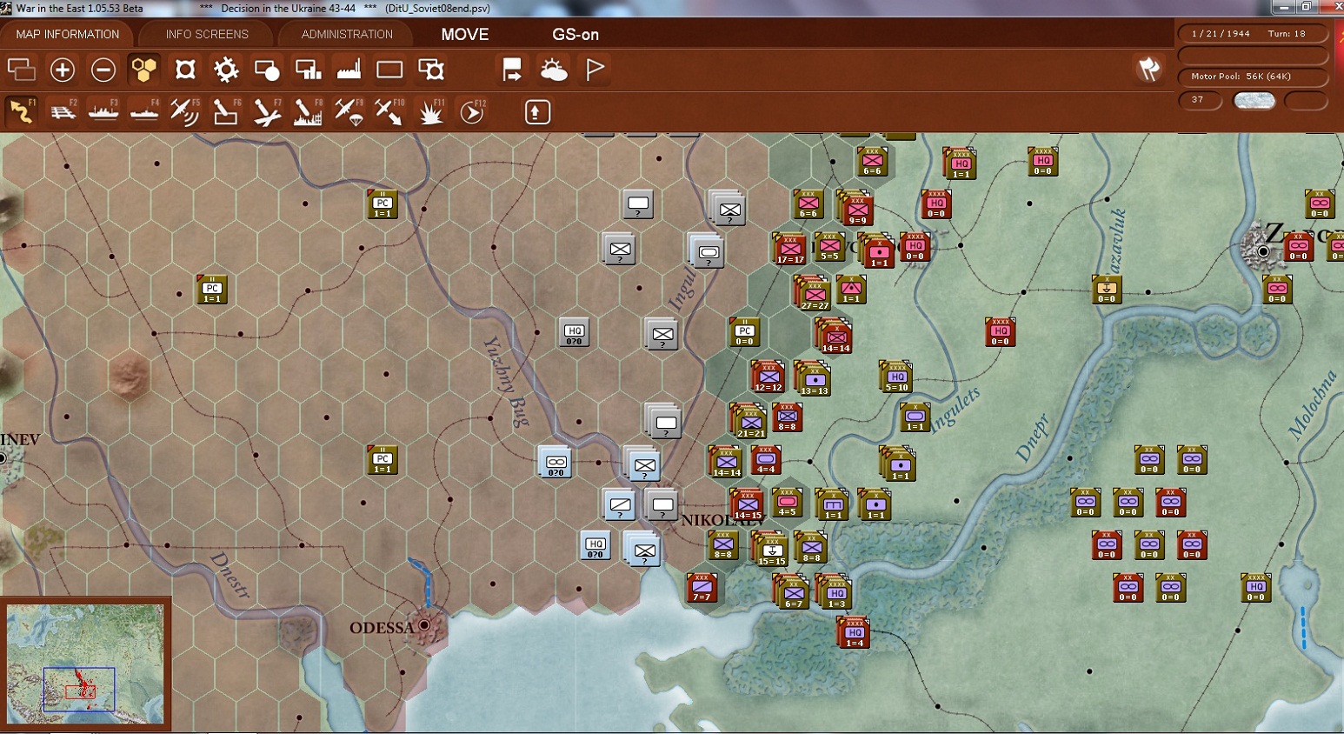Select F8 bomb city mode
Viewport: 1344px width, 734px height.
[x=308, y=111]
